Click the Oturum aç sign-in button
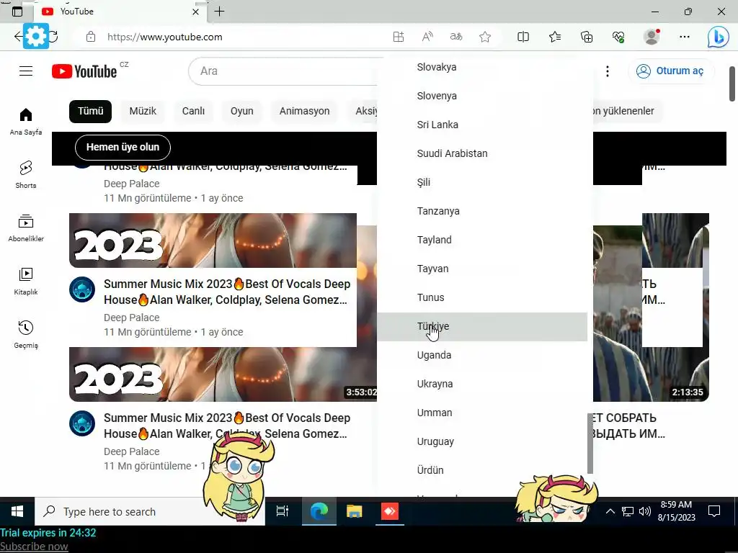This screenshot has width=738, height=553. click(x=671, y=71)
